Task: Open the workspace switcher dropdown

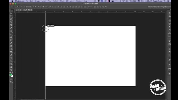Action: click(159, 7)
